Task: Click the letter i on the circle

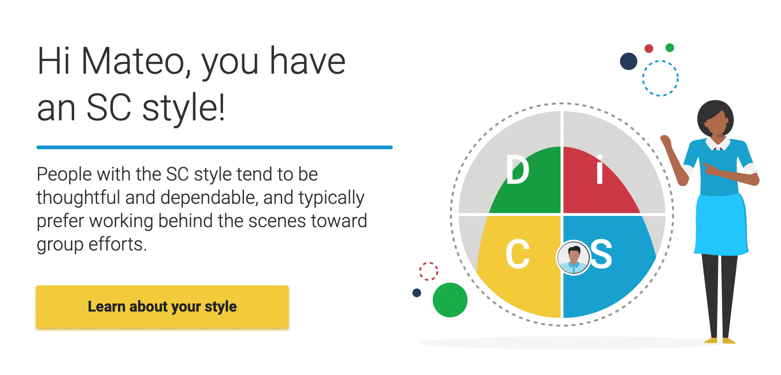Action: click(600, 169)
